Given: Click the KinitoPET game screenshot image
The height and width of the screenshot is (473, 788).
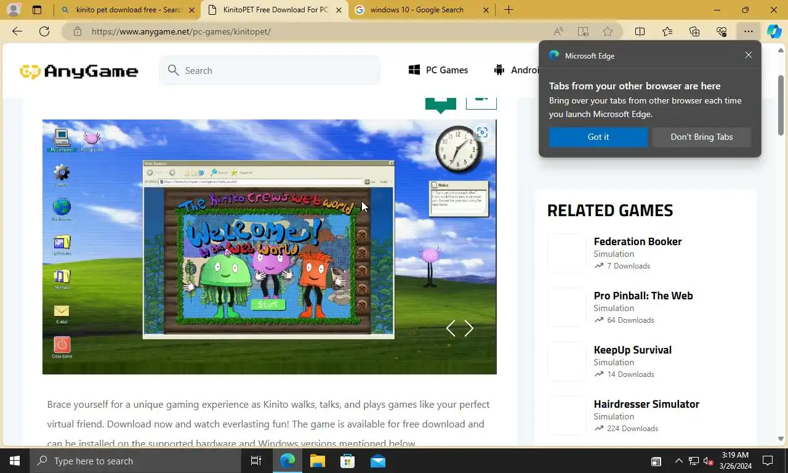Looking at the screenshot, I should (x=269, y=246).
